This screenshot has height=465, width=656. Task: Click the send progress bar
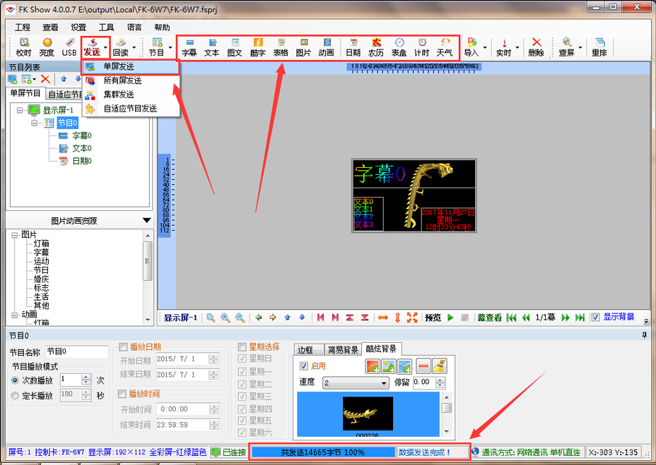323,452
